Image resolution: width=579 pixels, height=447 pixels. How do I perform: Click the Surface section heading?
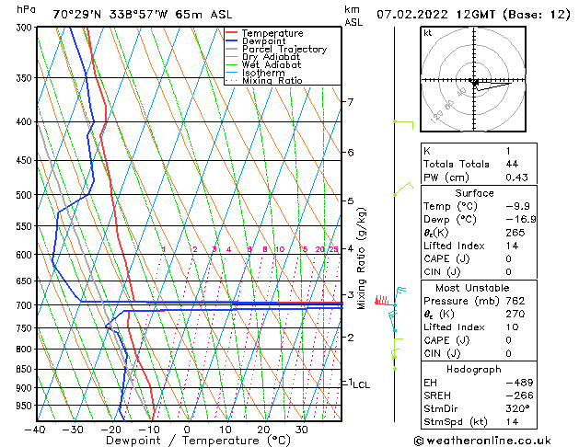point(474,193)
